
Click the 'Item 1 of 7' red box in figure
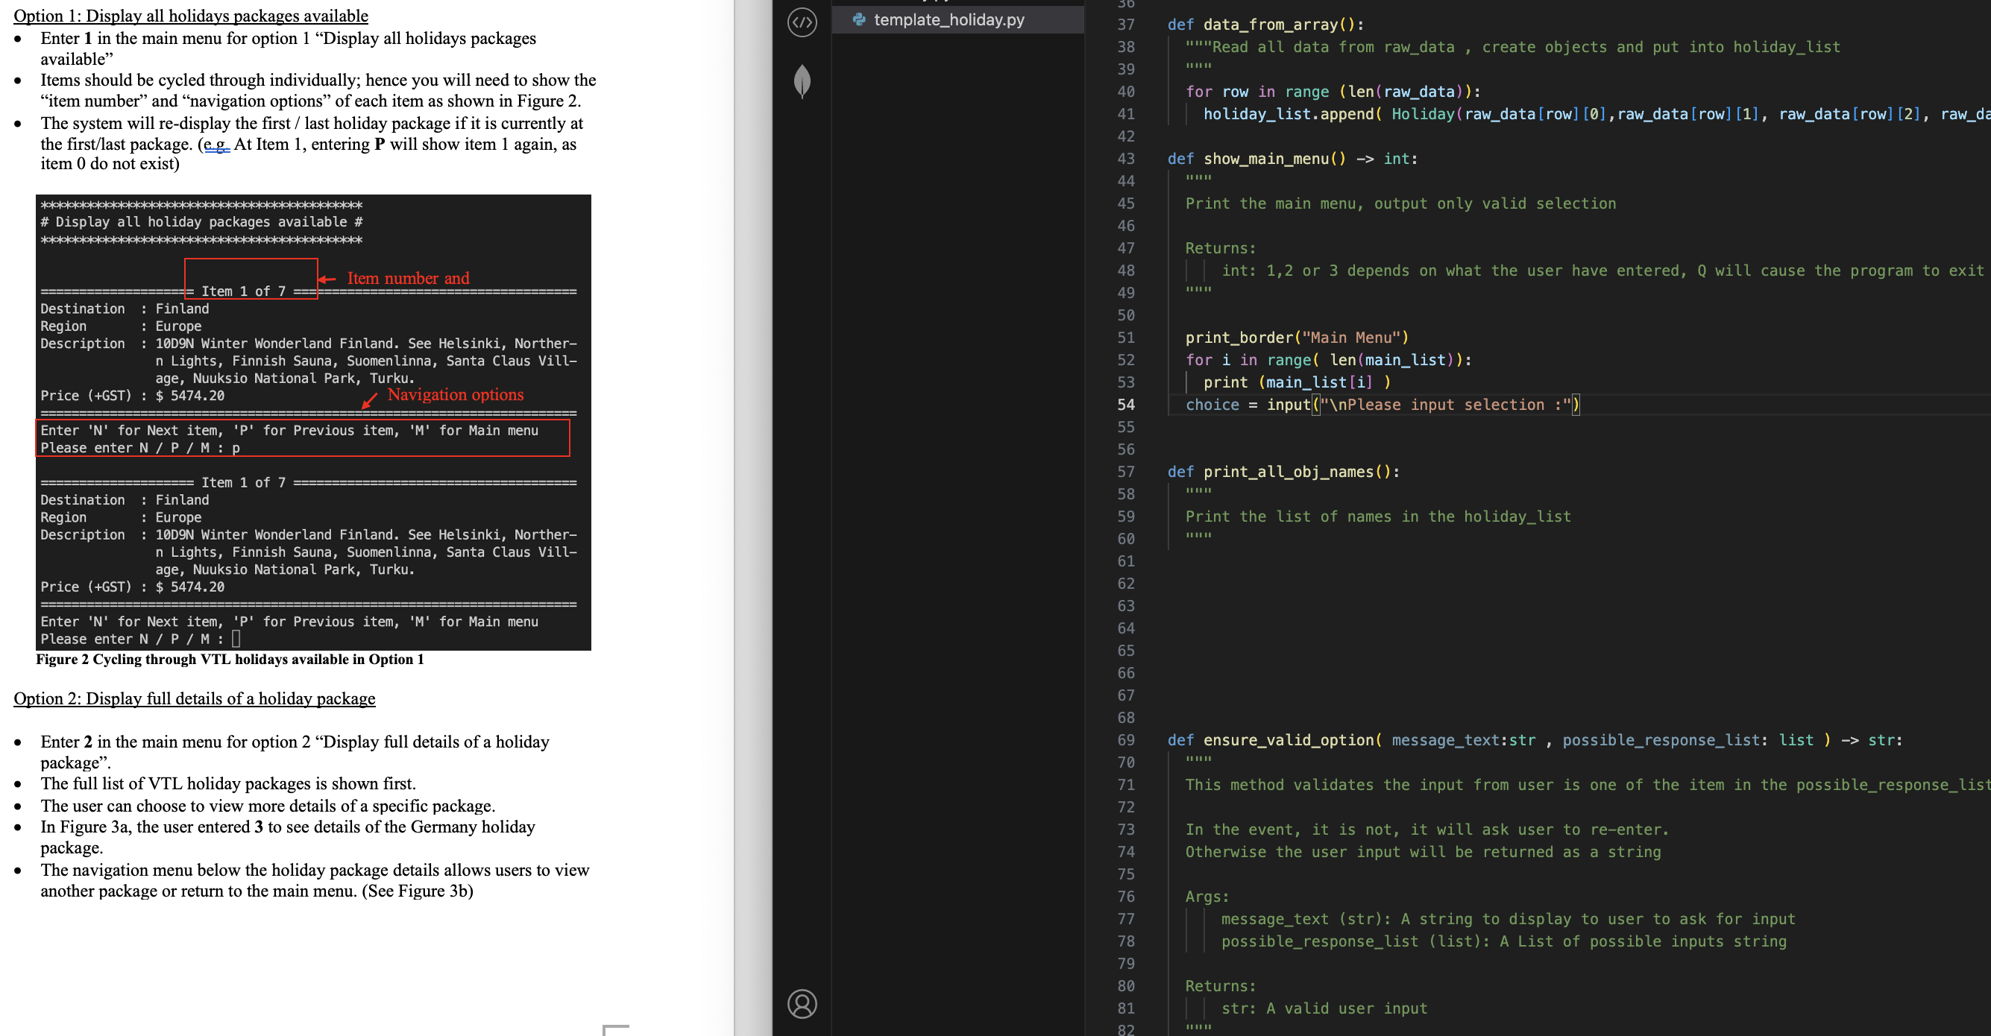coord(251,279)
